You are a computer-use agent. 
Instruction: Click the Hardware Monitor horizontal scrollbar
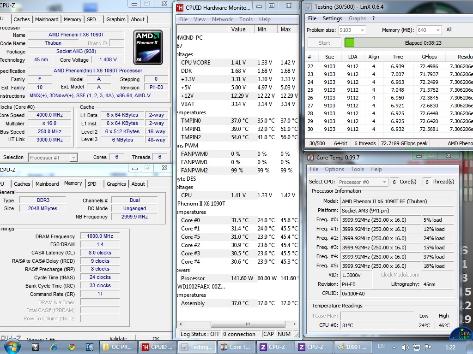(247, 324)
